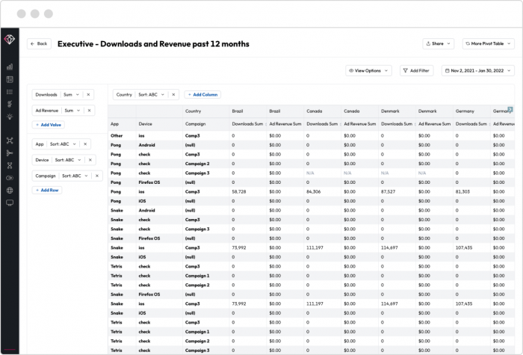Image resolution: width=523 pixels, height=355 pixels.
Task: Click the diamond logo in the sidebar
Action: coord(9,40)
